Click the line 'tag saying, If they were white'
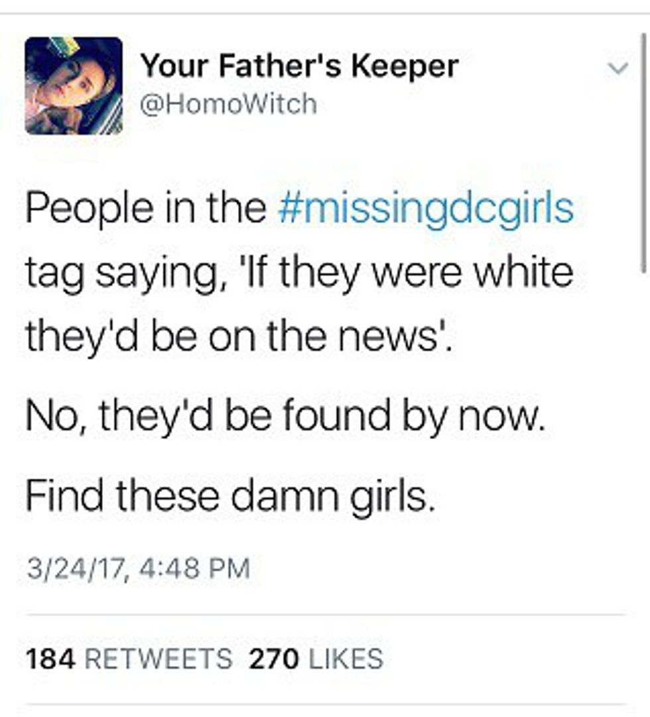The height and width of the screenshot is (717, 650). point(300,273)
